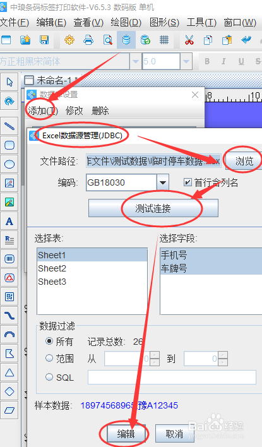
Task: Open the 编码 GB18030 dropdown
Action: point(163,182)
